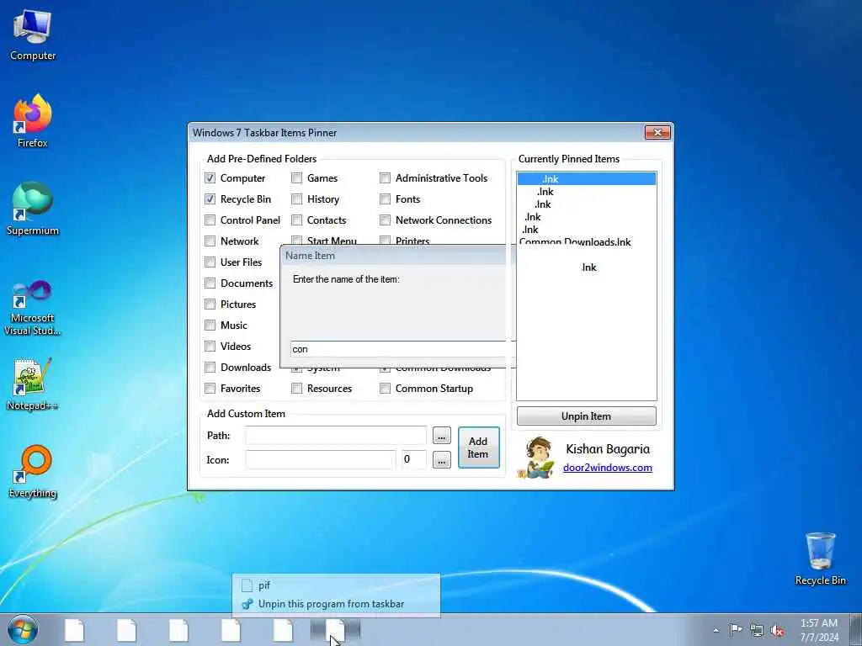This screenshot has width=862, height=646.
Task: Check the Favorites checkbox
Action: coord(210,389)
